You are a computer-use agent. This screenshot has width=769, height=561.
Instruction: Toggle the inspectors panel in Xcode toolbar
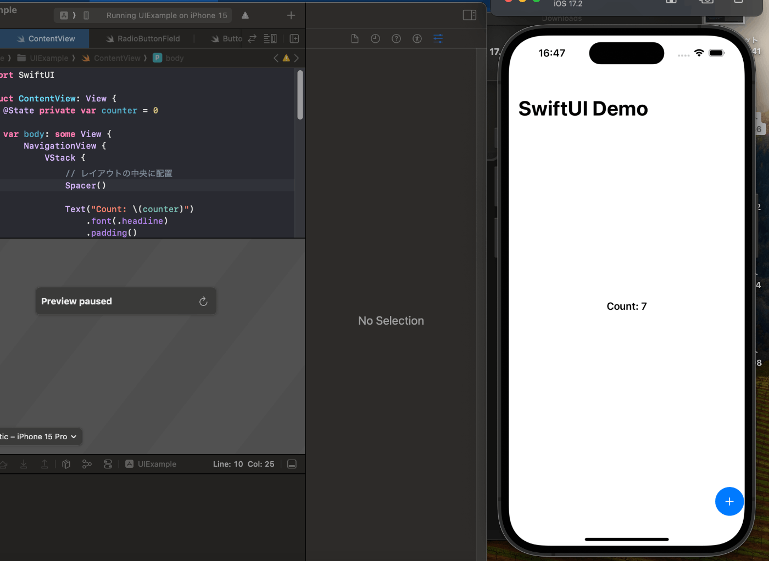tap(470, 15)
